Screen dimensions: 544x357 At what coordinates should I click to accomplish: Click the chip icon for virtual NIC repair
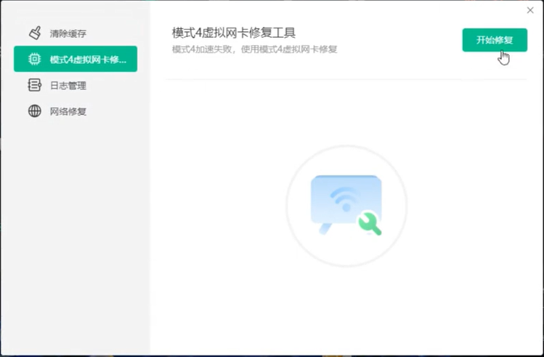34,59
